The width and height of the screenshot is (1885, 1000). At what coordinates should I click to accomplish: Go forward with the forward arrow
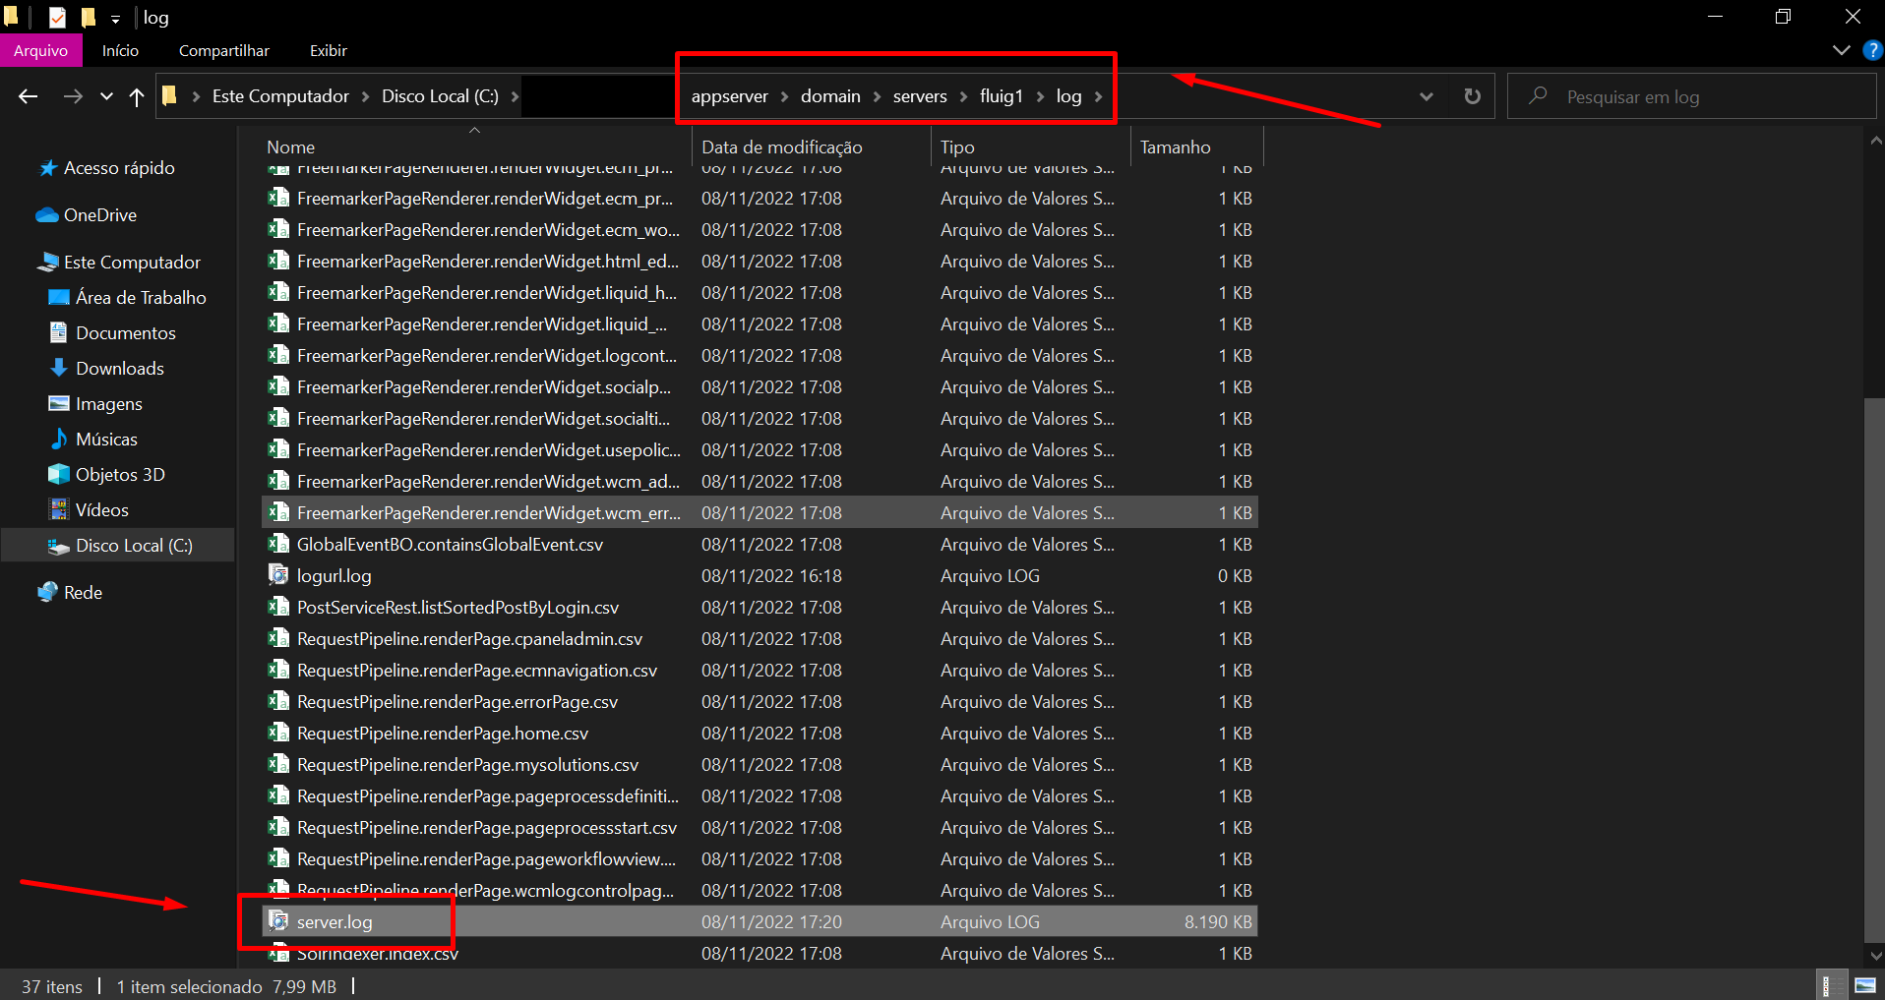point(73,96)
